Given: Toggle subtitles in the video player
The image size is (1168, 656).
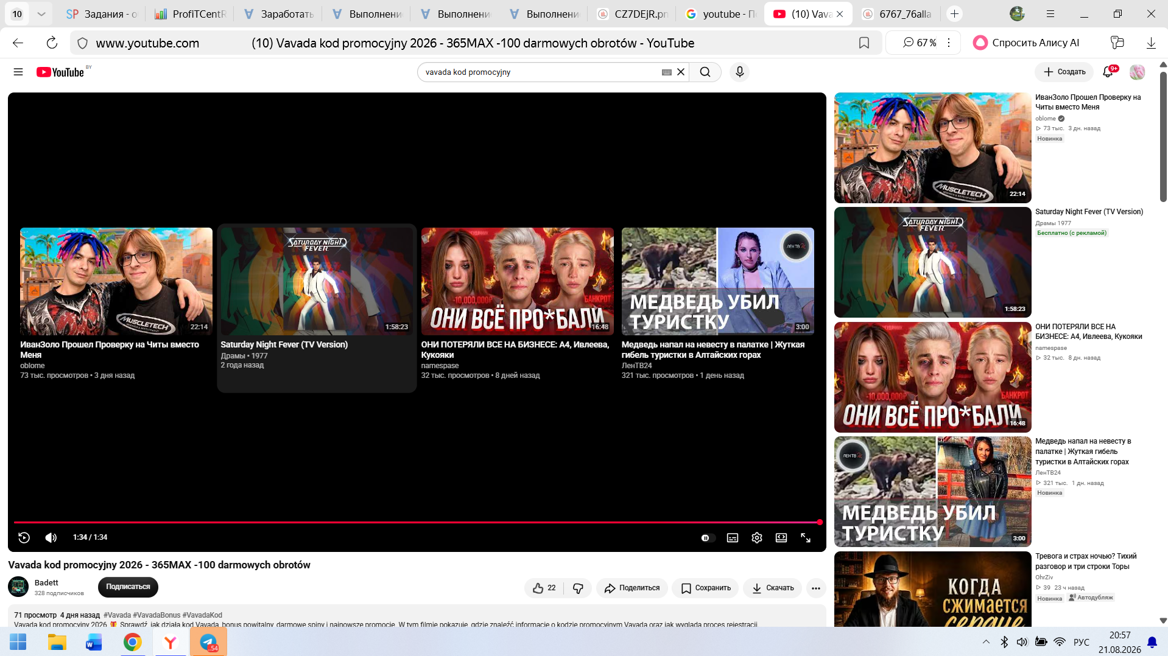Looking at the screenshot, I should point(733,538).
